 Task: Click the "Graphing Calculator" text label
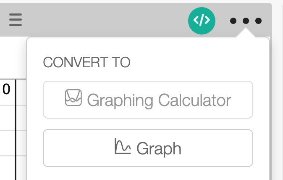coord(159,101)
